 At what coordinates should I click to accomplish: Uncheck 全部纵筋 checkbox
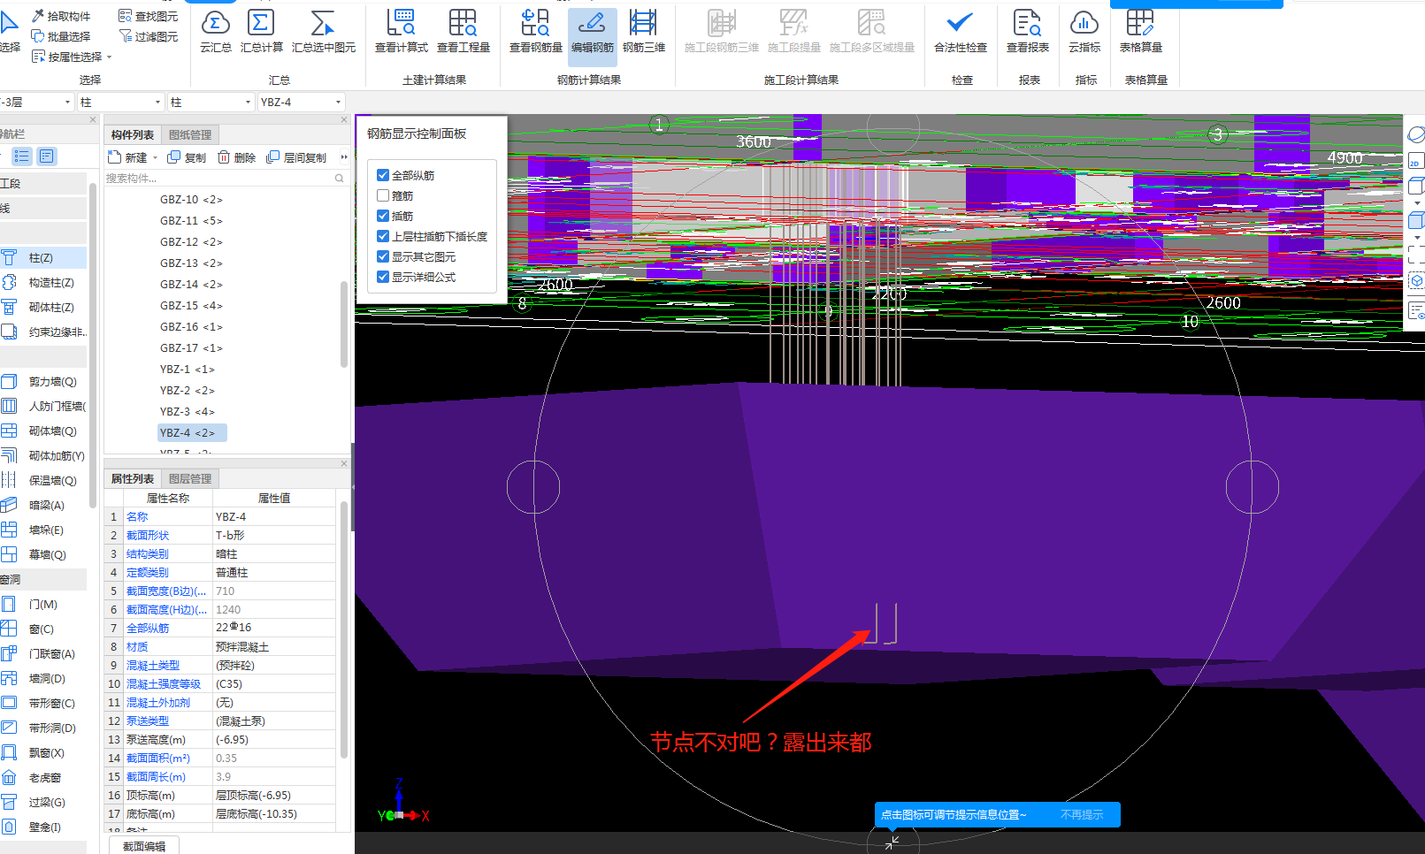coord(383,175)
